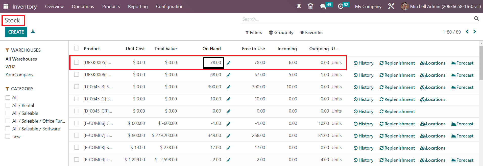Click the pencil edit icon for DESK0005 row
This screenshot has width=483, height=166.
228,63
